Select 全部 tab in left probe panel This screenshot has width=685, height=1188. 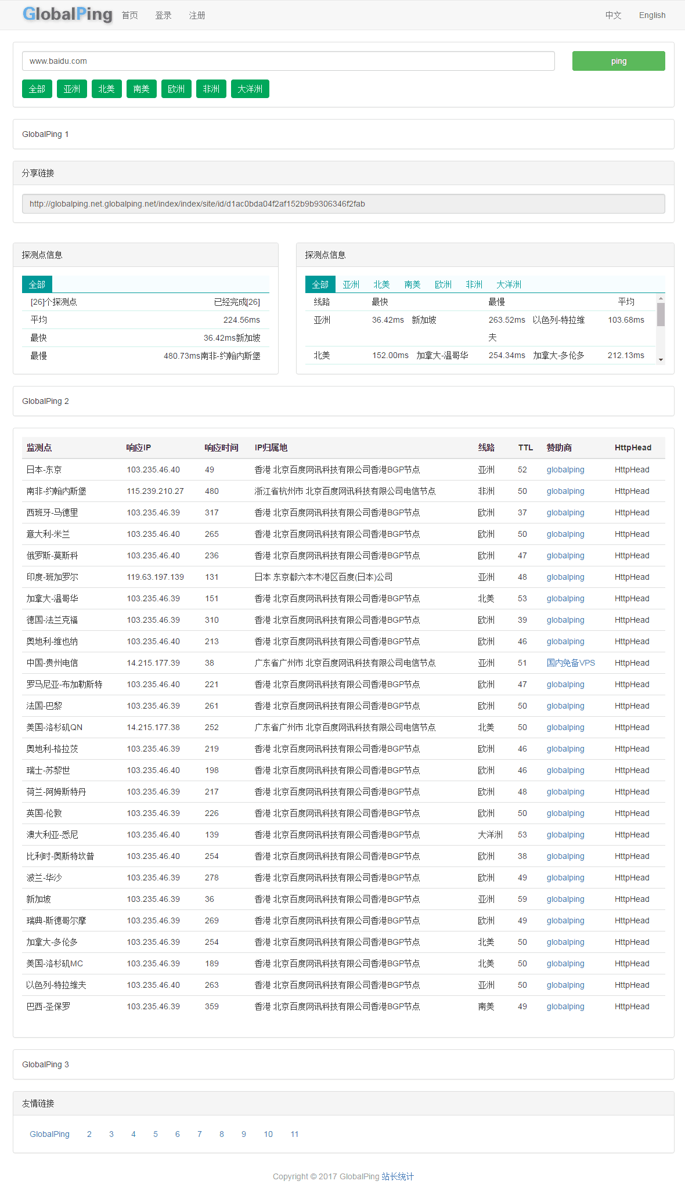(37, 284)
